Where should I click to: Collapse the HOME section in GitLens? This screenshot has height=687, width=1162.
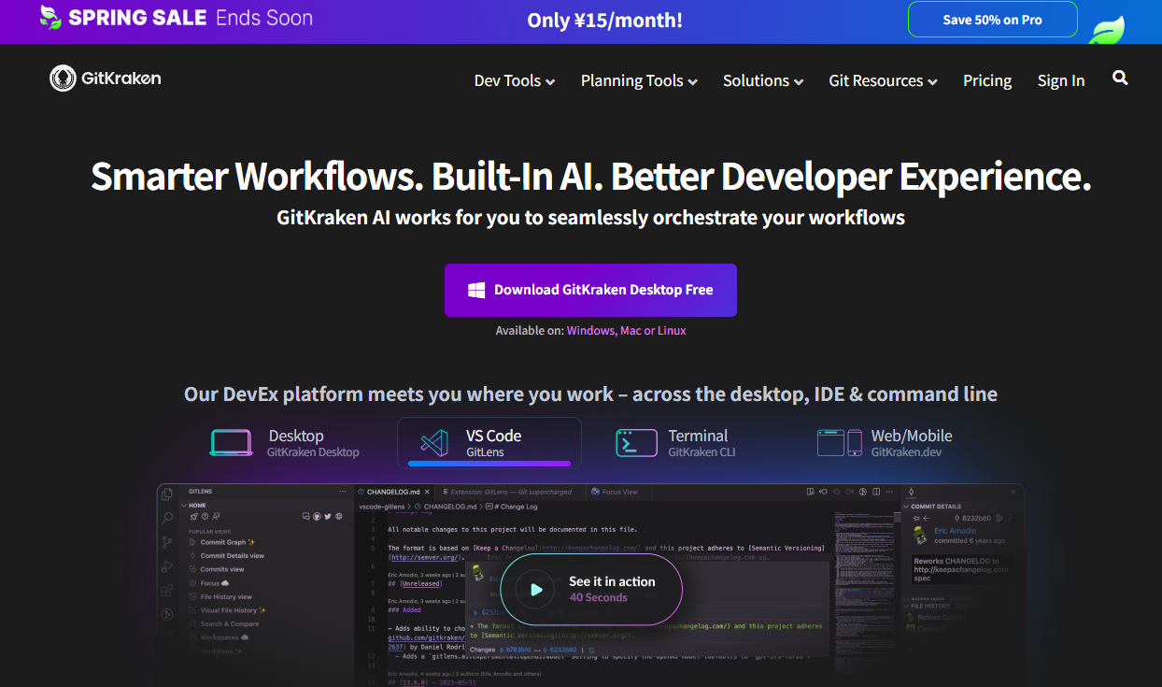[184, 506]
